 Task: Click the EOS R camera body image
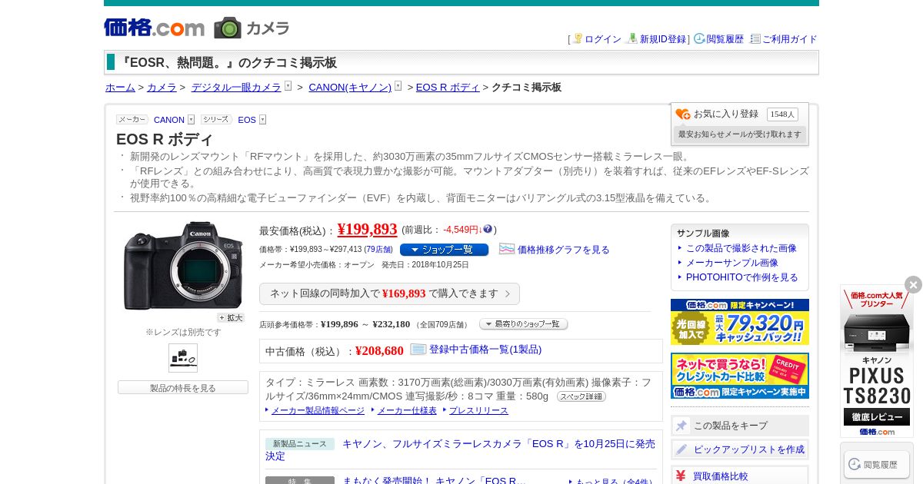pyautogui.click(x=183, y=266)
